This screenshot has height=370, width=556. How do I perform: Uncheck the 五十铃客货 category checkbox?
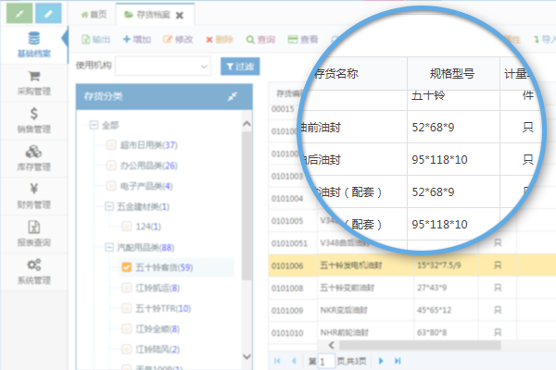click(x=128, y=267)
